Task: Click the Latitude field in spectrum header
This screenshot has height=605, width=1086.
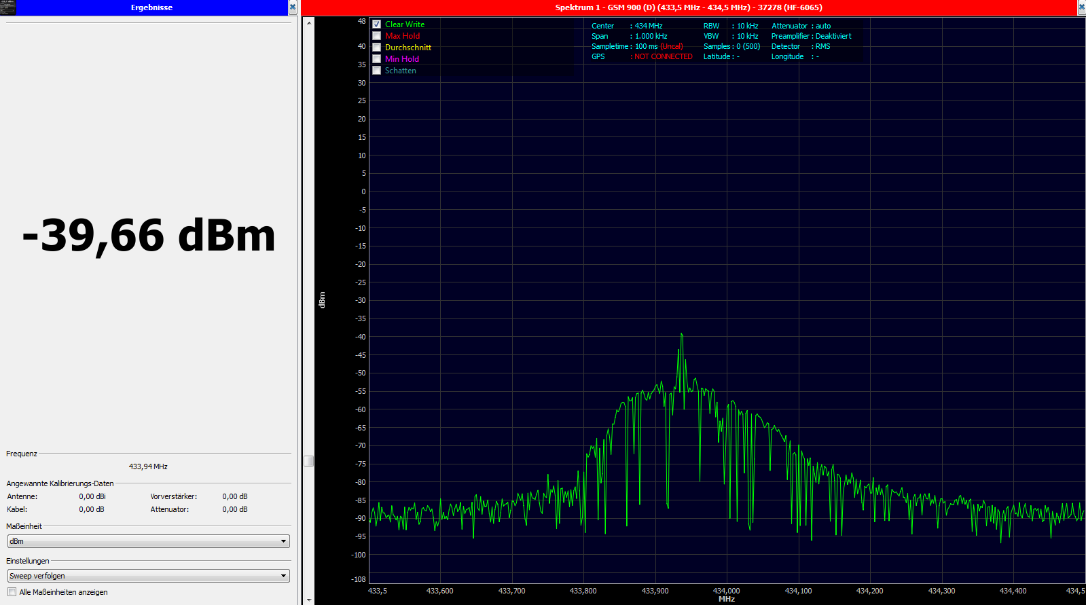Action: 721,56
